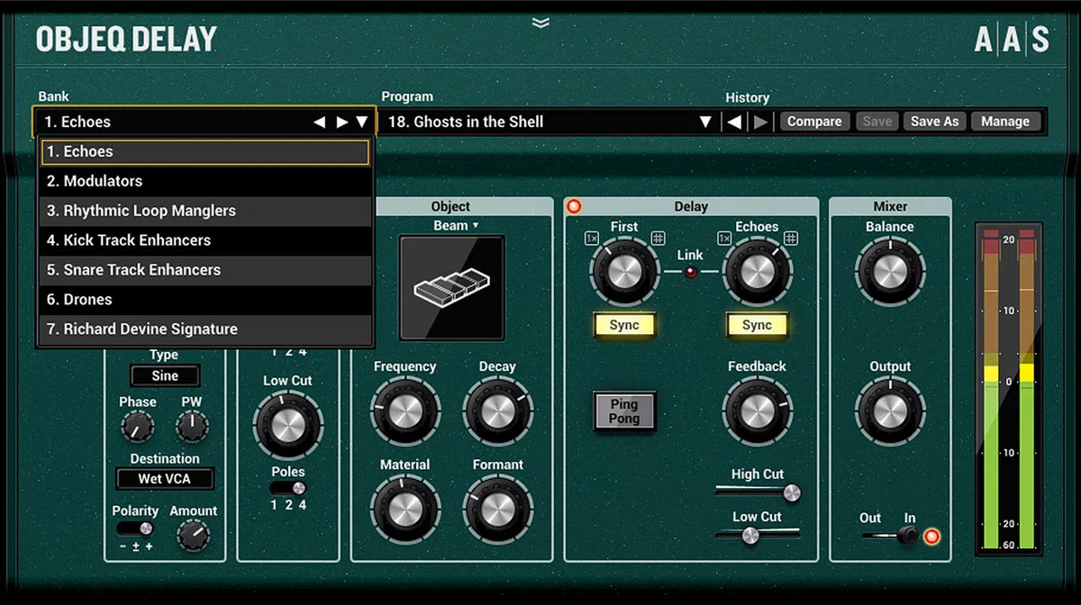Click the Bank previous arrow icon
The image size is (1081, 605).
click(x=319, y=122)
